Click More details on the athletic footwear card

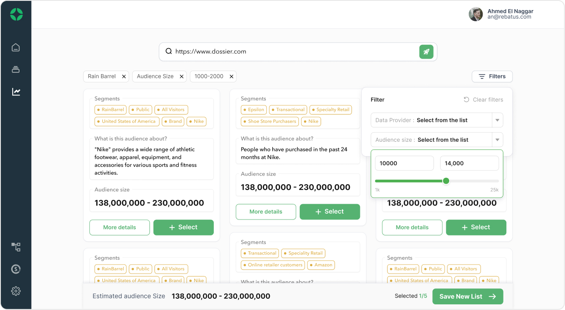click(120, 227)
